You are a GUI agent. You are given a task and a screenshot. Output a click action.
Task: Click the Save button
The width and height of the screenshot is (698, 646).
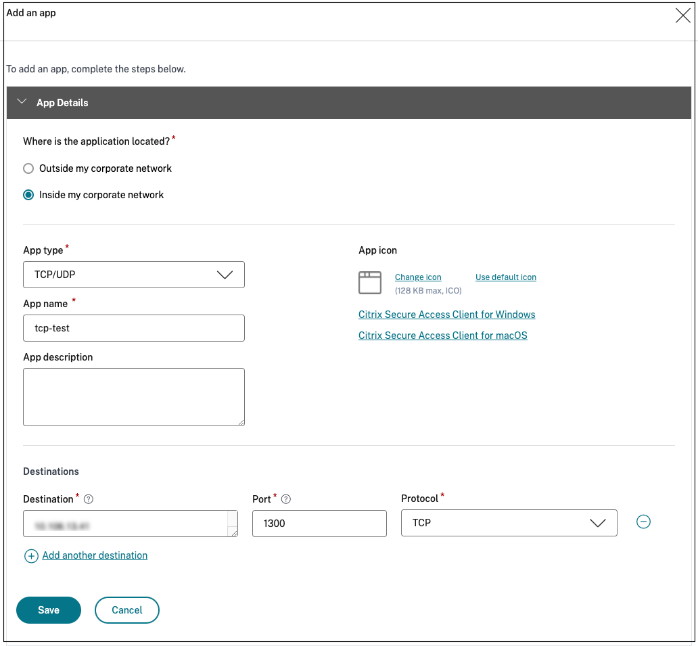pos(49,610)
